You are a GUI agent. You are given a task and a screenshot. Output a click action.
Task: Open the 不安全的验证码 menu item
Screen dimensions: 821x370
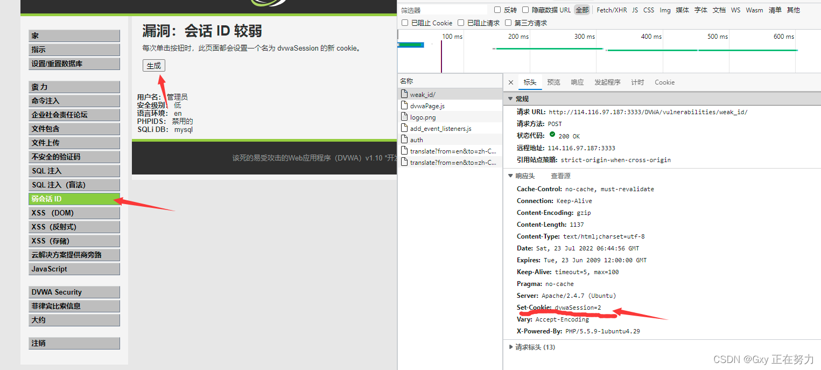pos(74,157)
